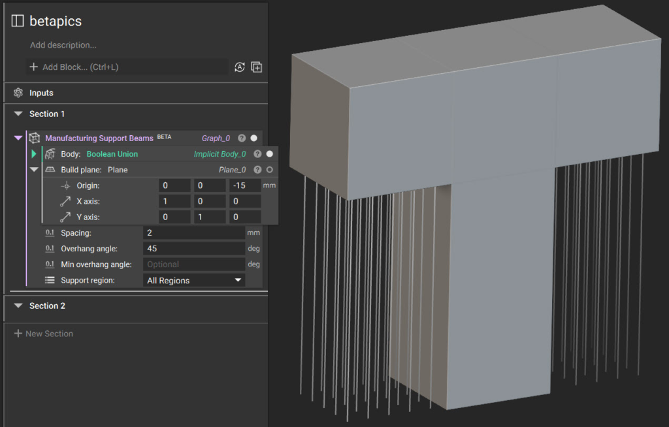
Task: Click the Origin point icon
Action: [x=66, y=185]
